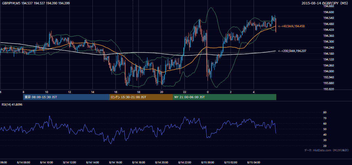
Task: Click price axis label 194.000
Action: 329,71
